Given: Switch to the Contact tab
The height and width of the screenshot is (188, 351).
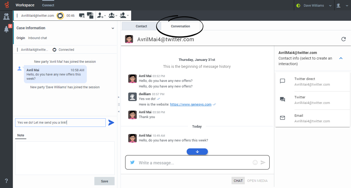Looking at the screenshot, I should [x=141, y=26].
